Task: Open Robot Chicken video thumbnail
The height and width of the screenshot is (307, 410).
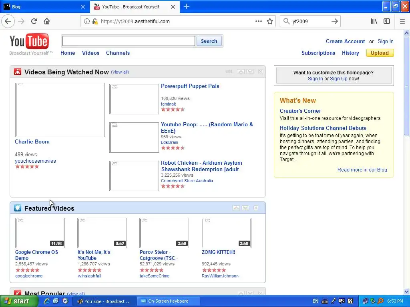Action: point(134,176)
